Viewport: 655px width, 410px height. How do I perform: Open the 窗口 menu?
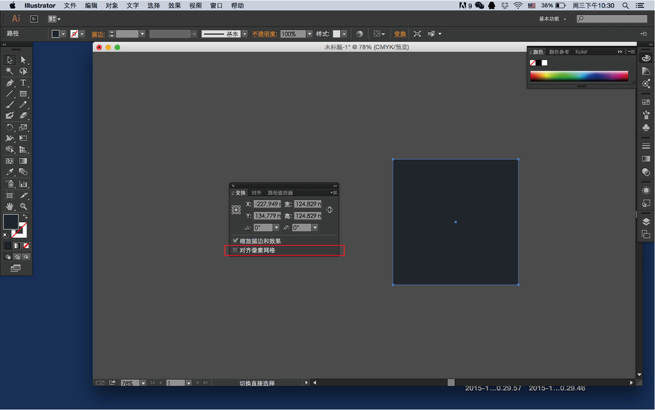point(216,5)
